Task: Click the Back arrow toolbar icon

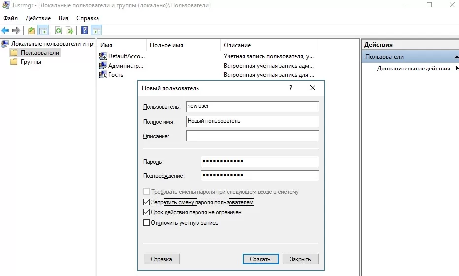Action: pos(5,30)
